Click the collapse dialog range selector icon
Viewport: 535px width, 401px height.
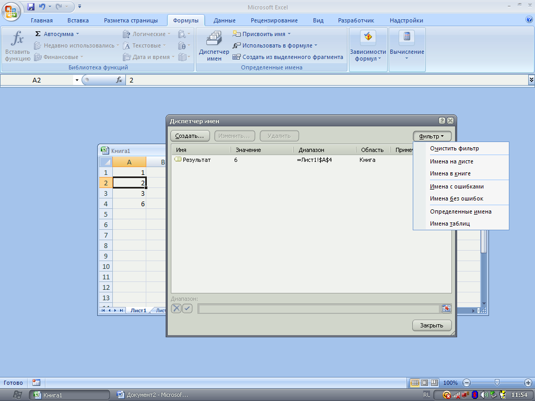[446, 309]
